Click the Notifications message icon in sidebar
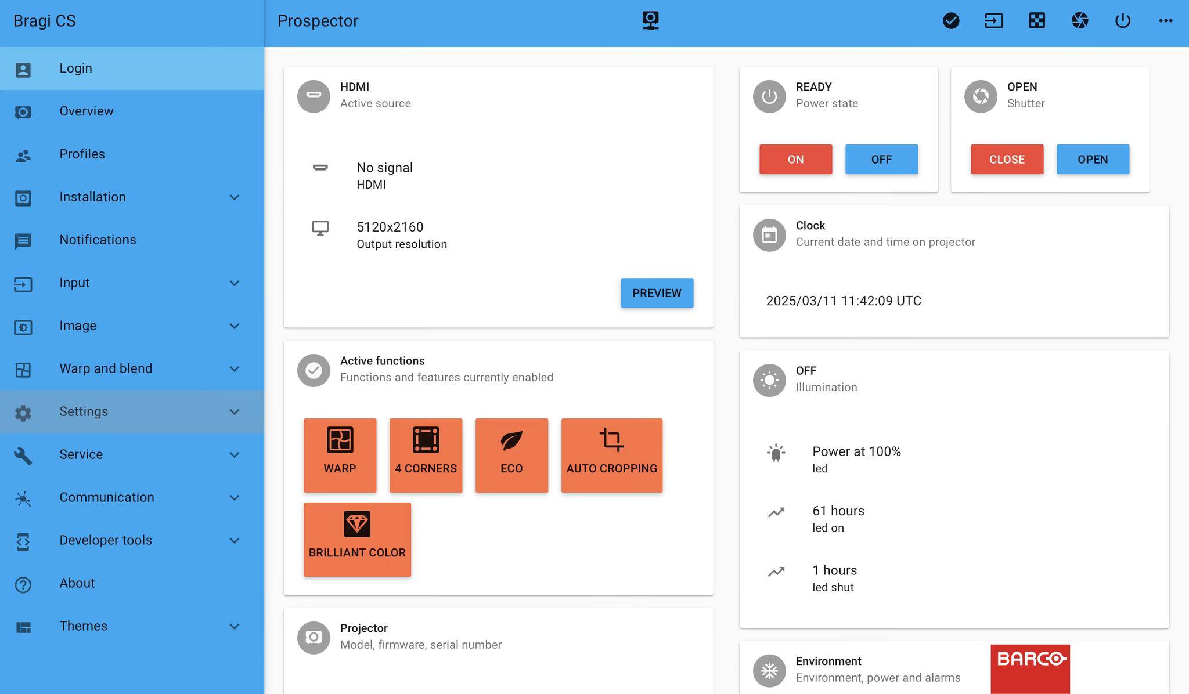The image size is (1189, 694). pos(23,241)
